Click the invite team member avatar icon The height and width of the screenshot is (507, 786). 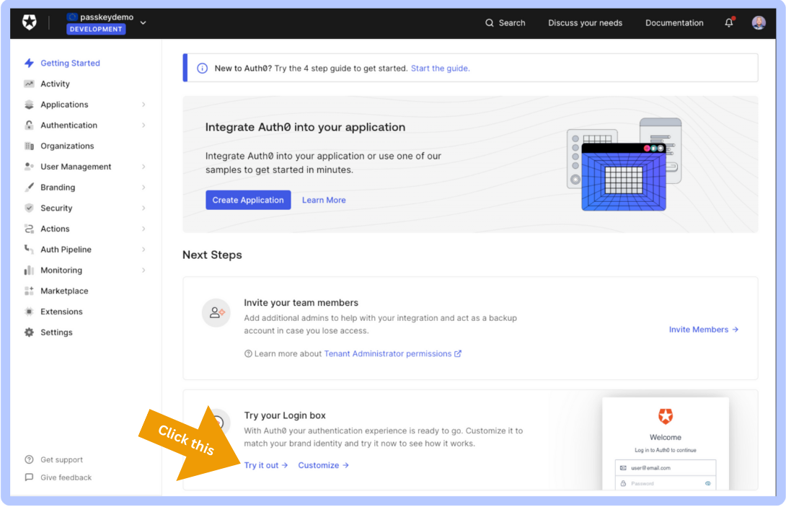coord(216,313)
